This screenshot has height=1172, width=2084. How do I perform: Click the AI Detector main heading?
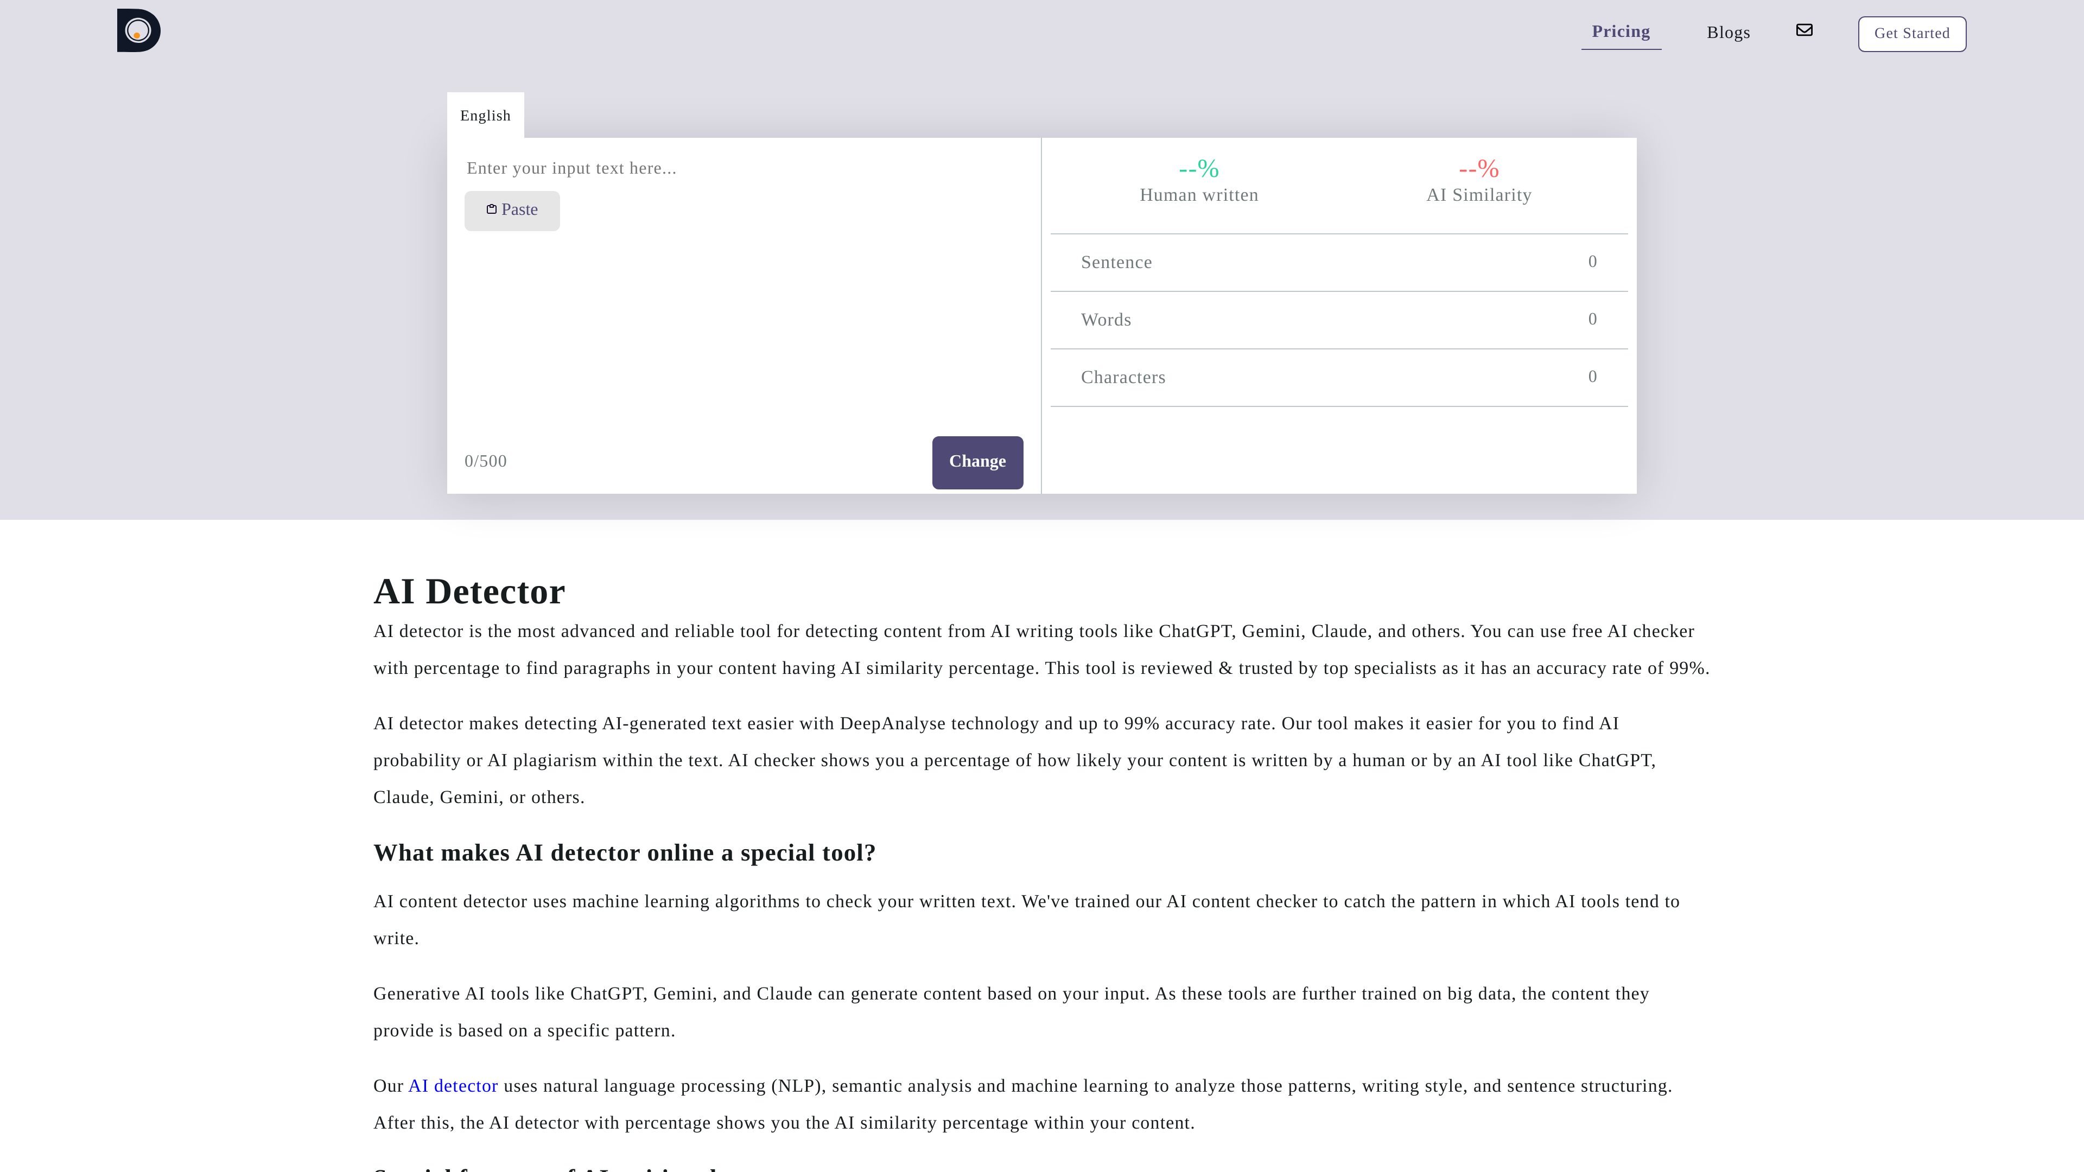468,591
